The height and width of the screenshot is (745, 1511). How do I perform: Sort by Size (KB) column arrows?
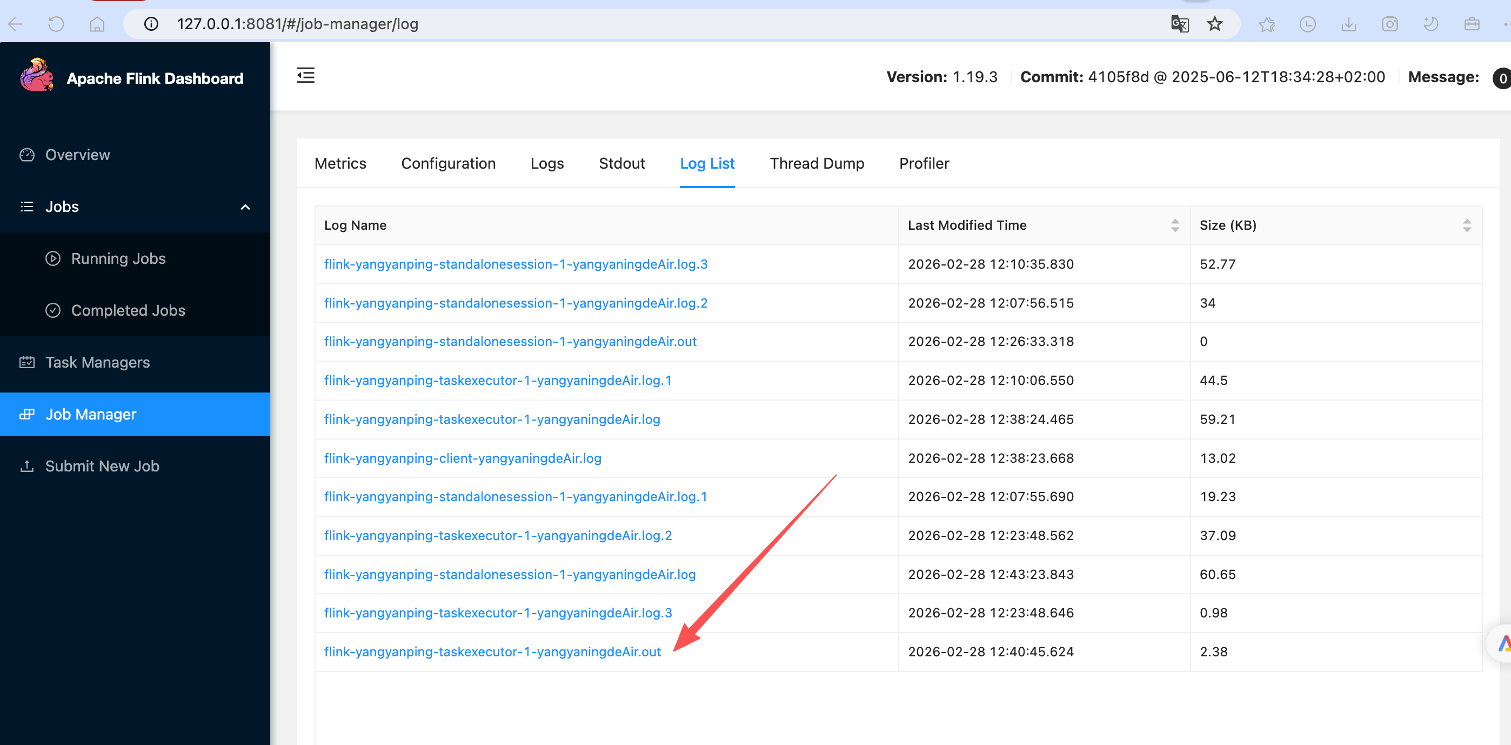(x=1467, y=225)
